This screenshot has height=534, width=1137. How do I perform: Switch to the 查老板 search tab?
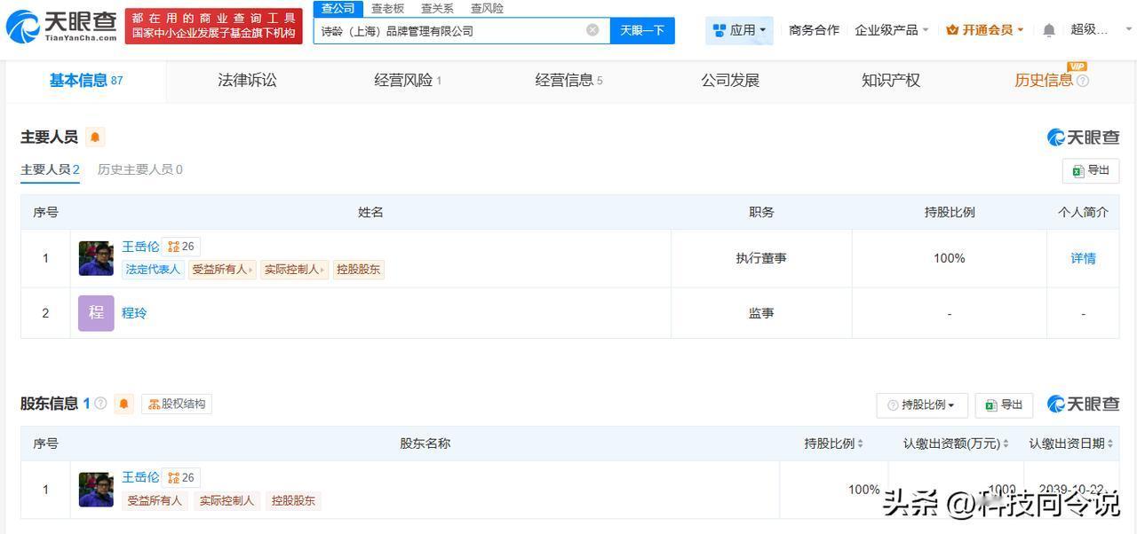coord(387,8)
